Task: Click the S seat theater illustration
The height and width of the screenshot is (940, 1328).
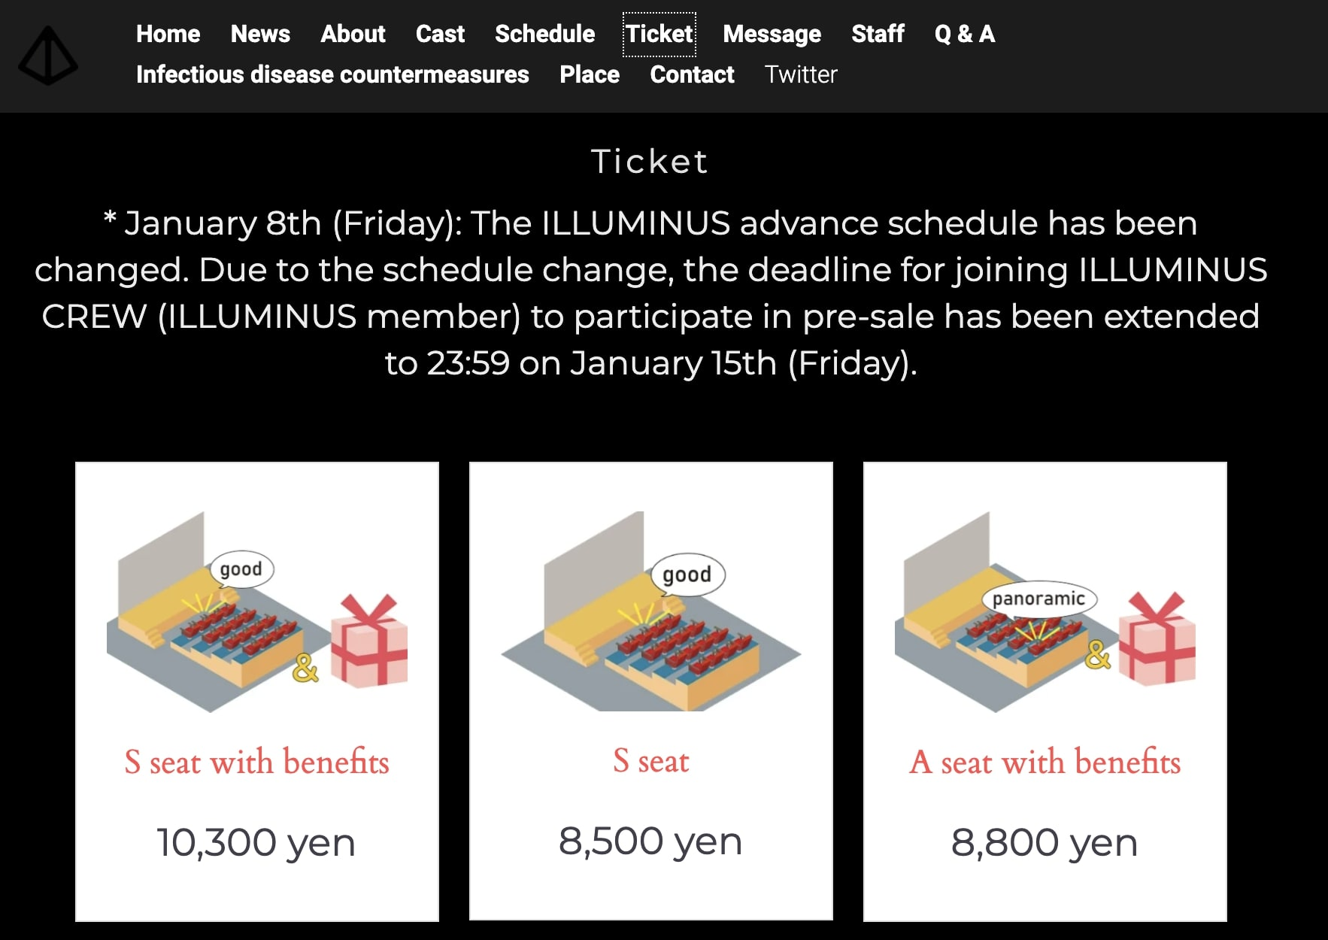Action: click(x=650, y=611)
